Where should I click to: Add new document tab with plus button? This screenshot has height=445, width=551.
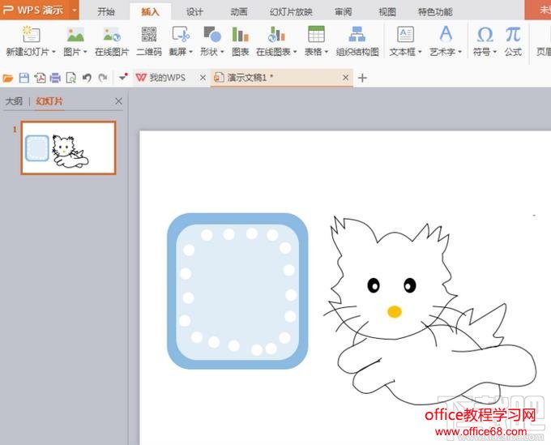pyautogui.click(x=362, y=78)
